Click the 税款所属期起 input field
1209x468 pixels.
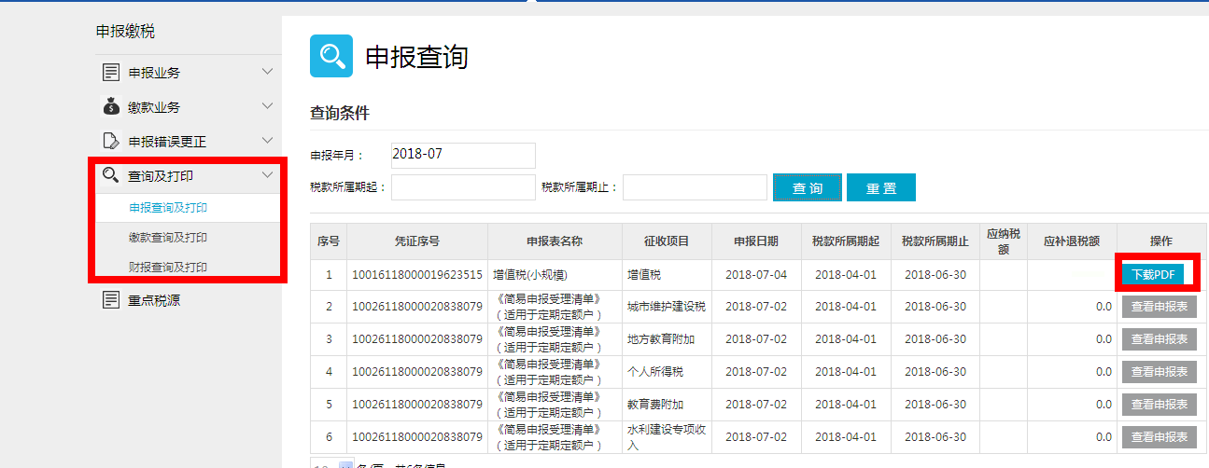tap(463, 187)
